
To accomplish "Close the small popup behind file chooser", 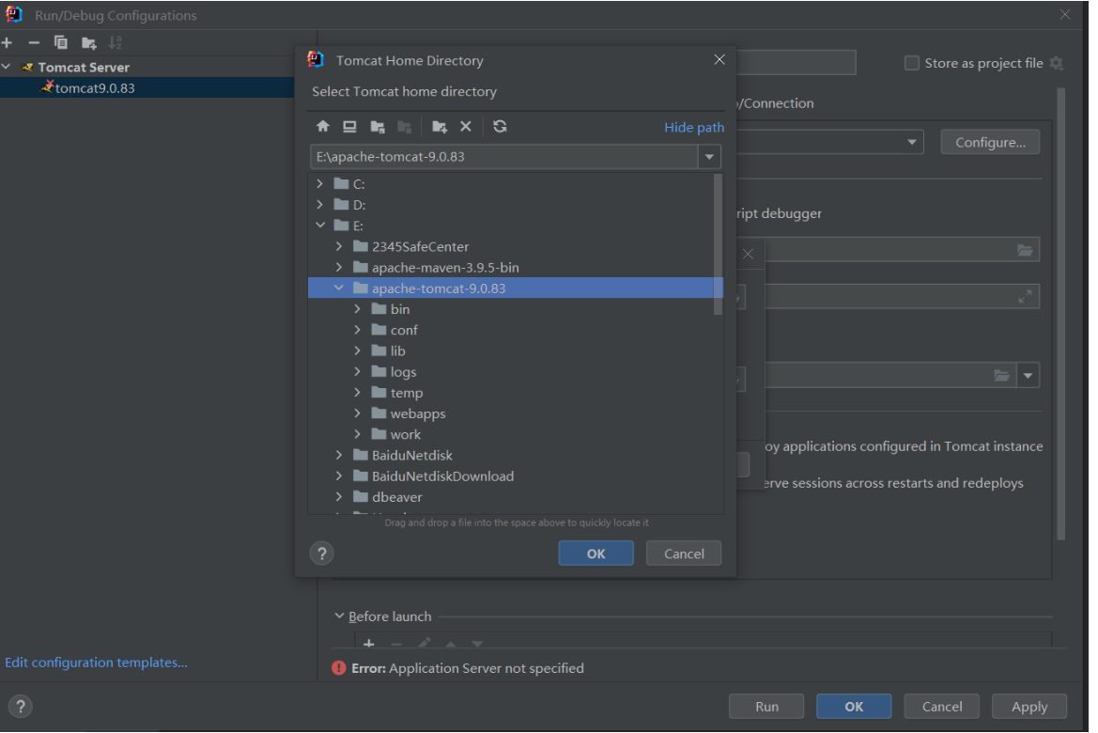I will coord(748,254).
